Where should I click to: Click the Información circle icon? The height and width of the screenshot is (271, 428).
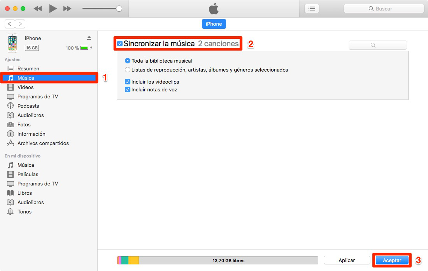[11, 134]
